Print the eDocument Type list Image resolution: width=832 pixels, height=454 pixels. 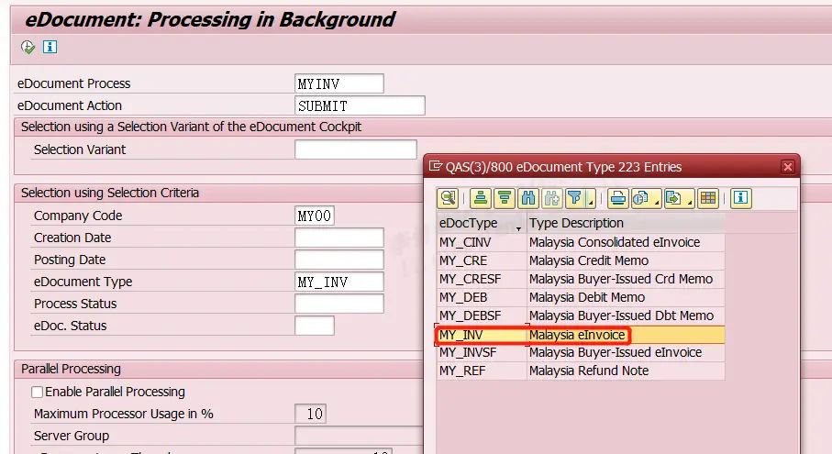click(x=618, y=197)
